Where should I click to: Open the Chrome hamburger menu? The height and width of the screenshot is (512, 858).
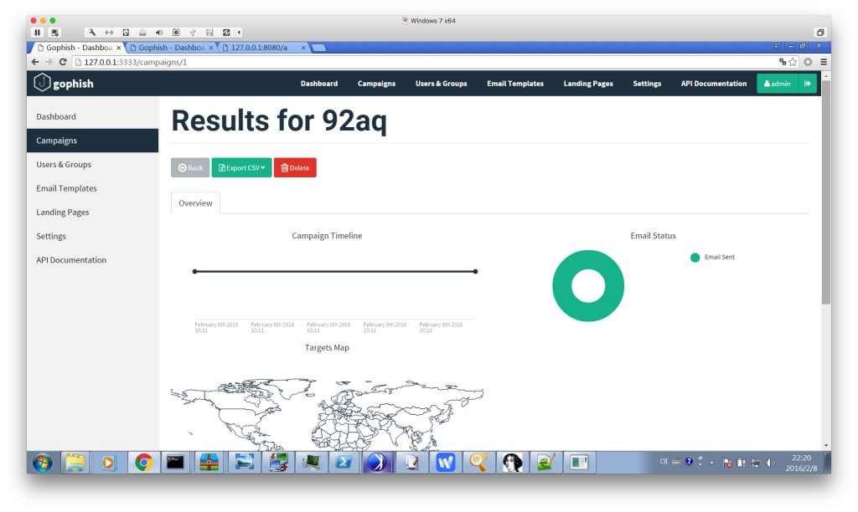(x=824, y=62)
